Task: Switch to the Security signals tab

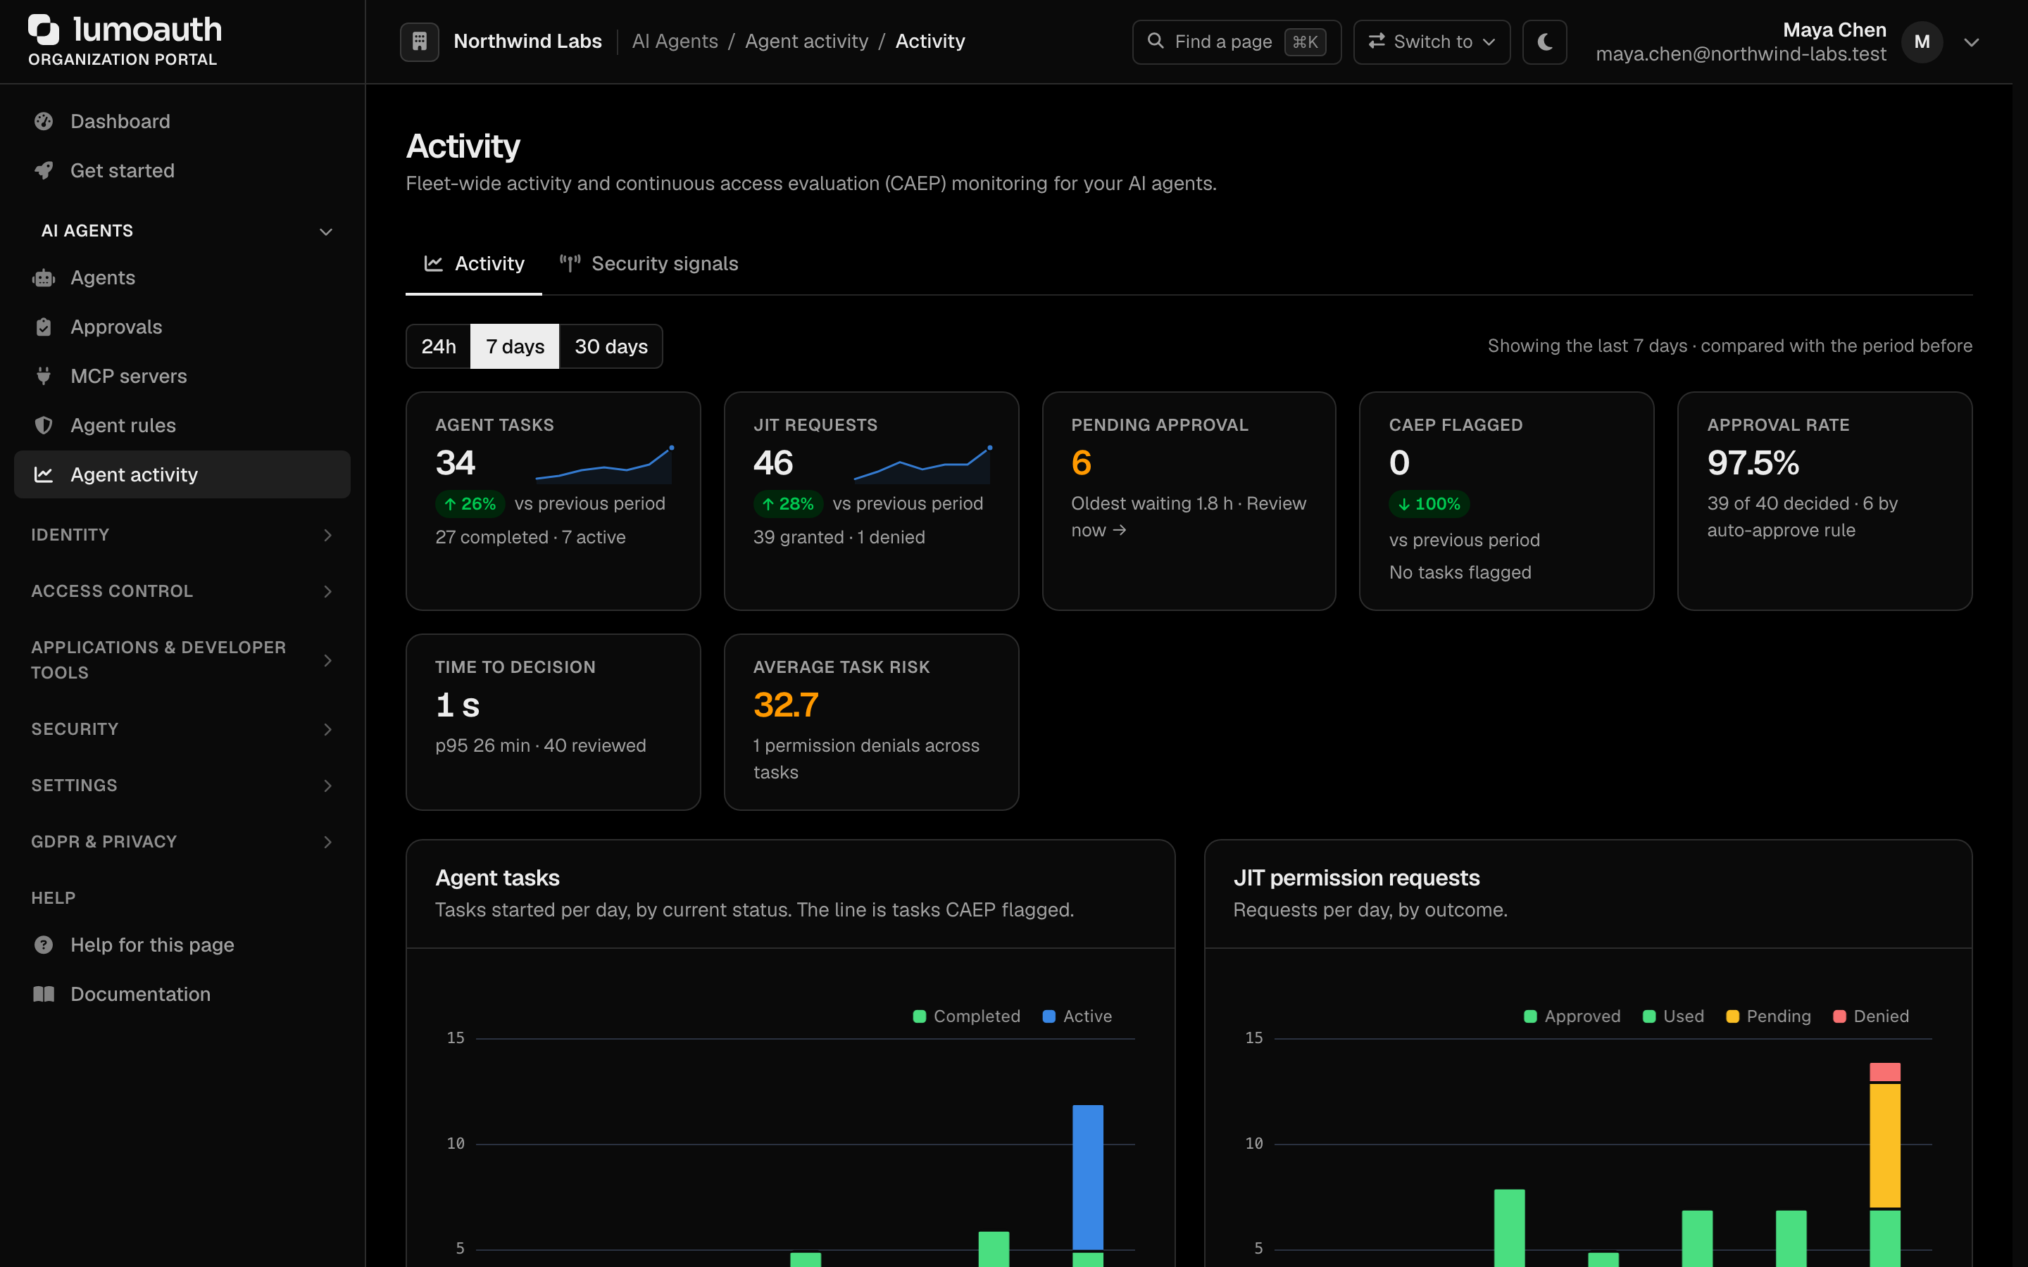Action: tap(649, 264)
